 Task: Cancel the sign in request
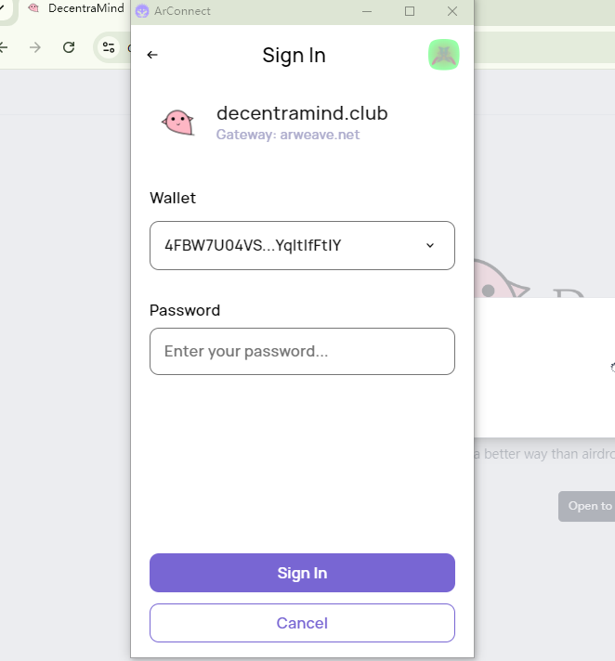tap(302, 623)
